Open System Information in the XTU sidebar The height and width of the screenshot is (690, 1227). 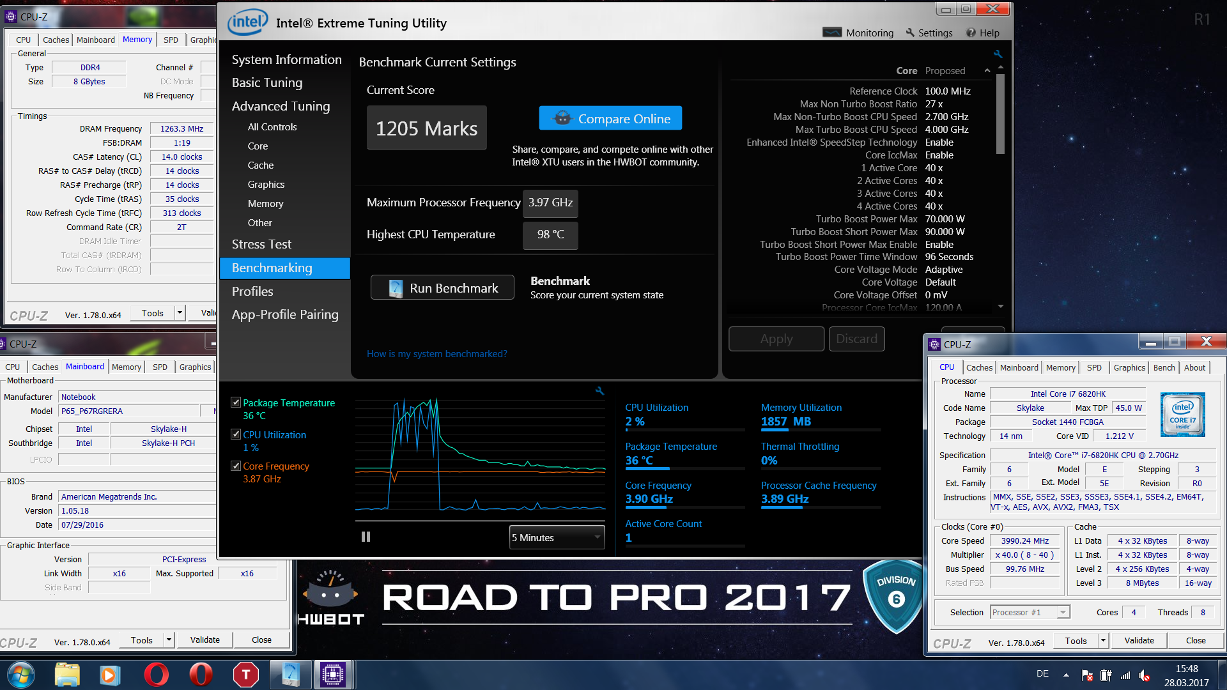tap(286, 59)
